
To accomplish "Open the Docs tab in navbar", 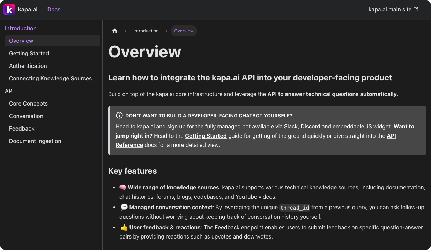I will tap(54, 9).
